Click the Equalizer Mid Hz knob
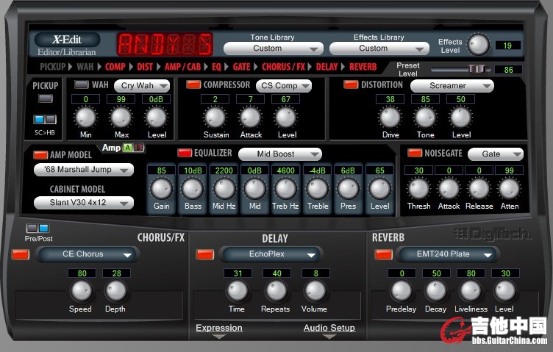 click(224, 189)
